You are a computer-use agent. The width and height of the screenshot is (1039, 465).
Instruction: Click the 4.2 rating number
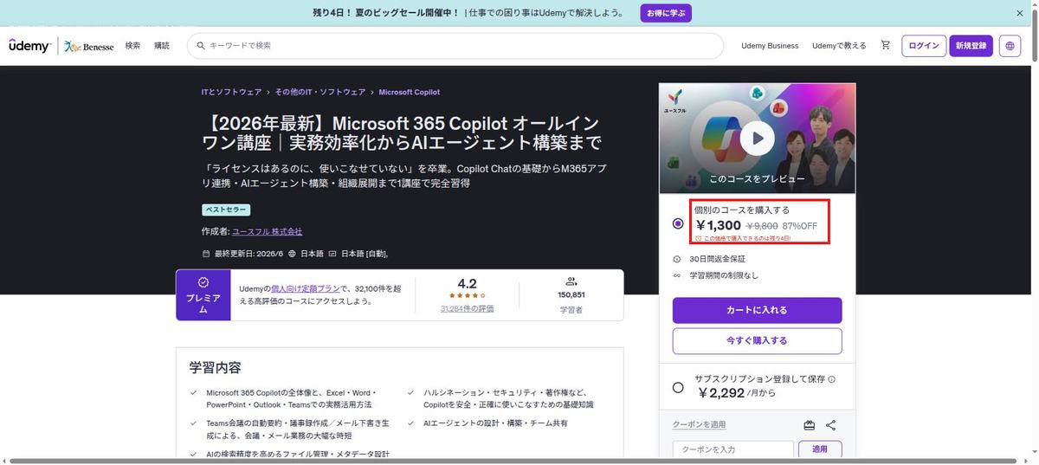pos(467,284)
